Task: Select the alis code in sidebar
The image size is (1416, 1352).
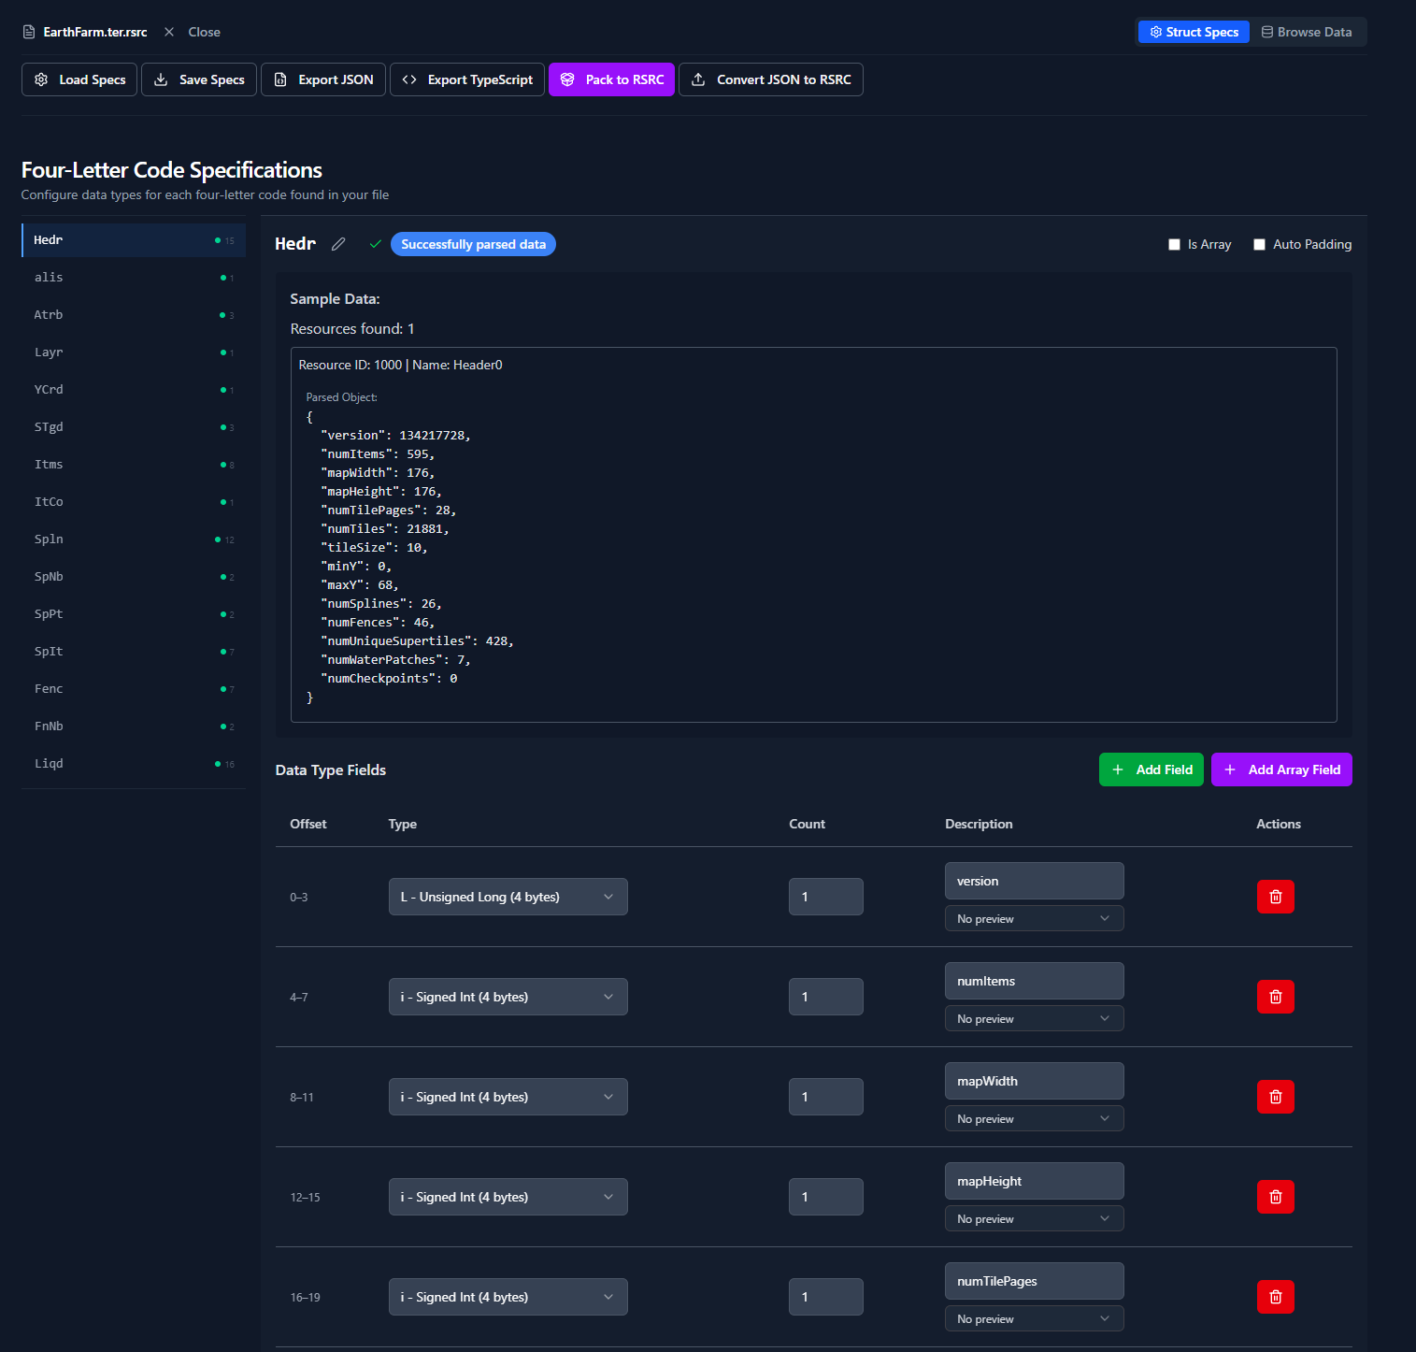Action: coord(134,278)
